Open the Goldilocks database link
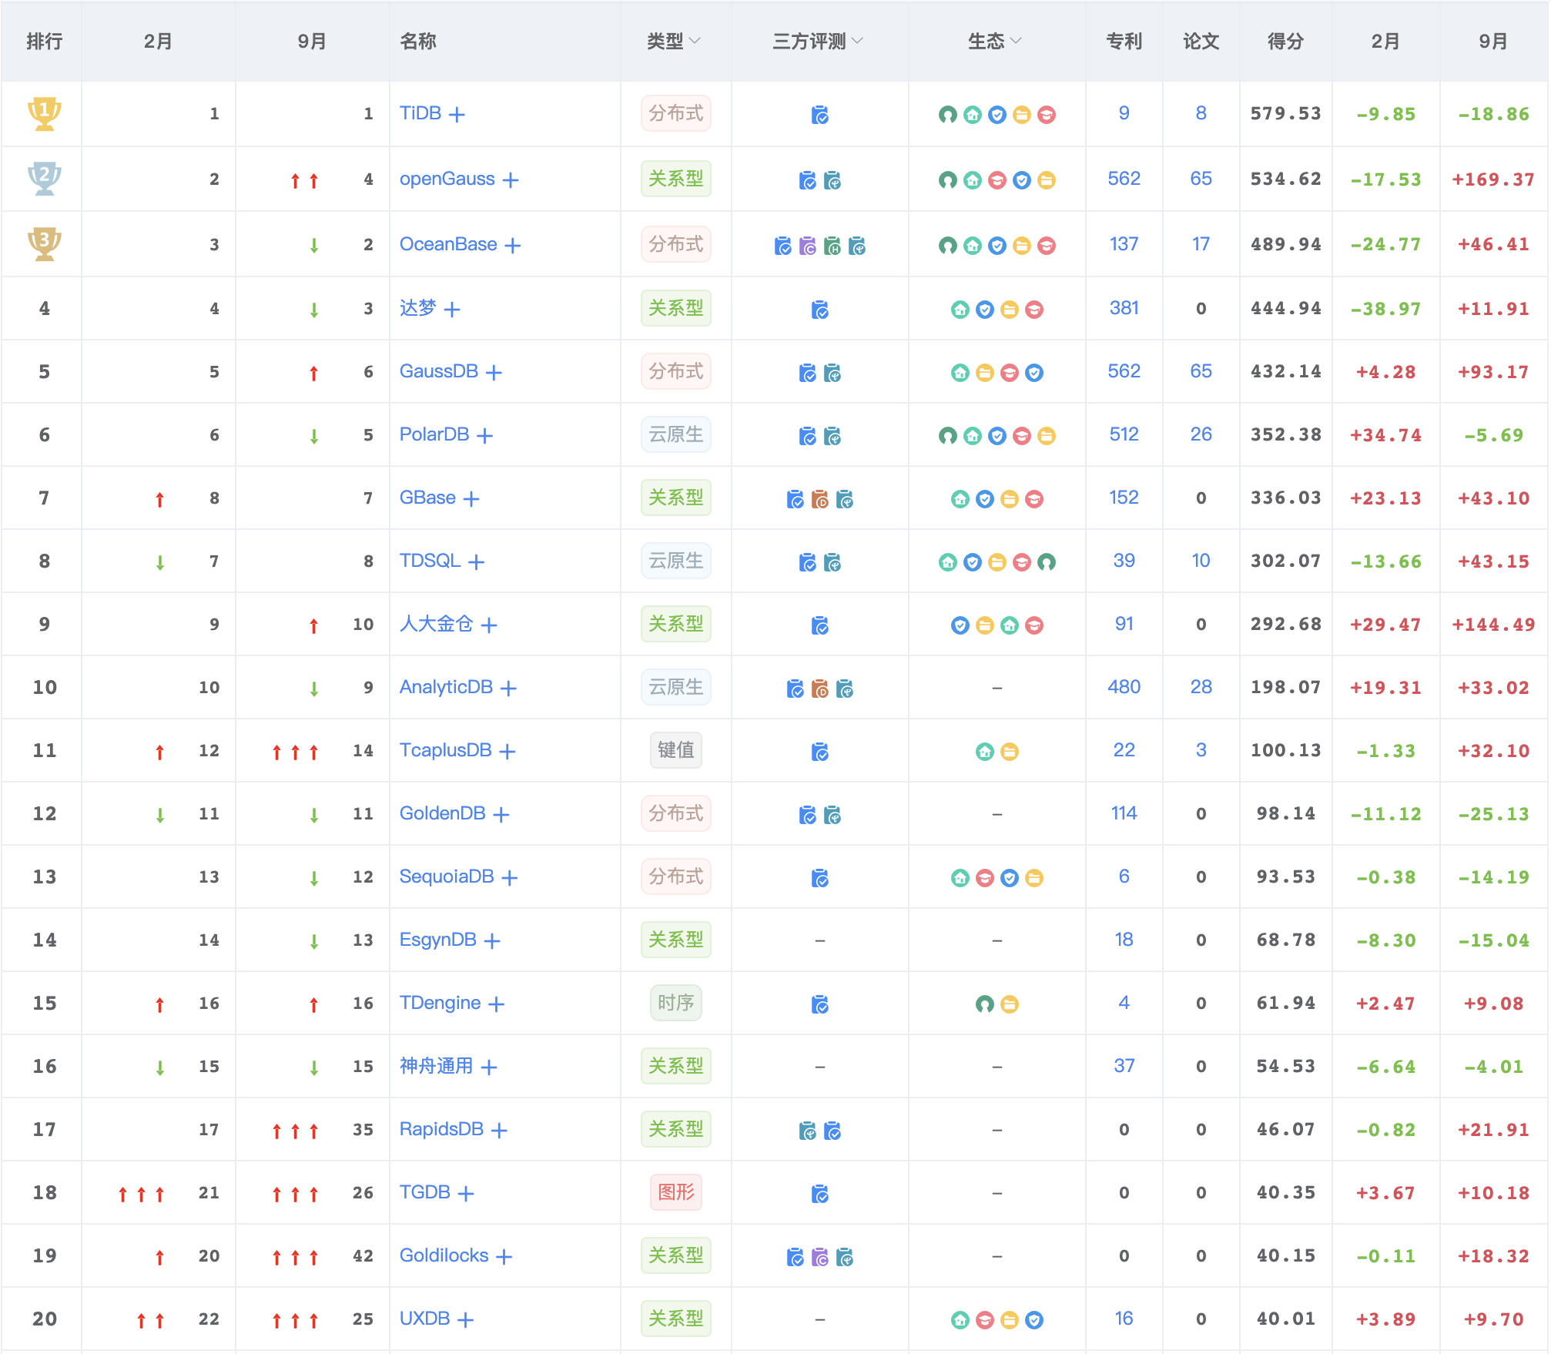The width and height of the screenshot is (1551, 1354). (x=444, y=1255)
